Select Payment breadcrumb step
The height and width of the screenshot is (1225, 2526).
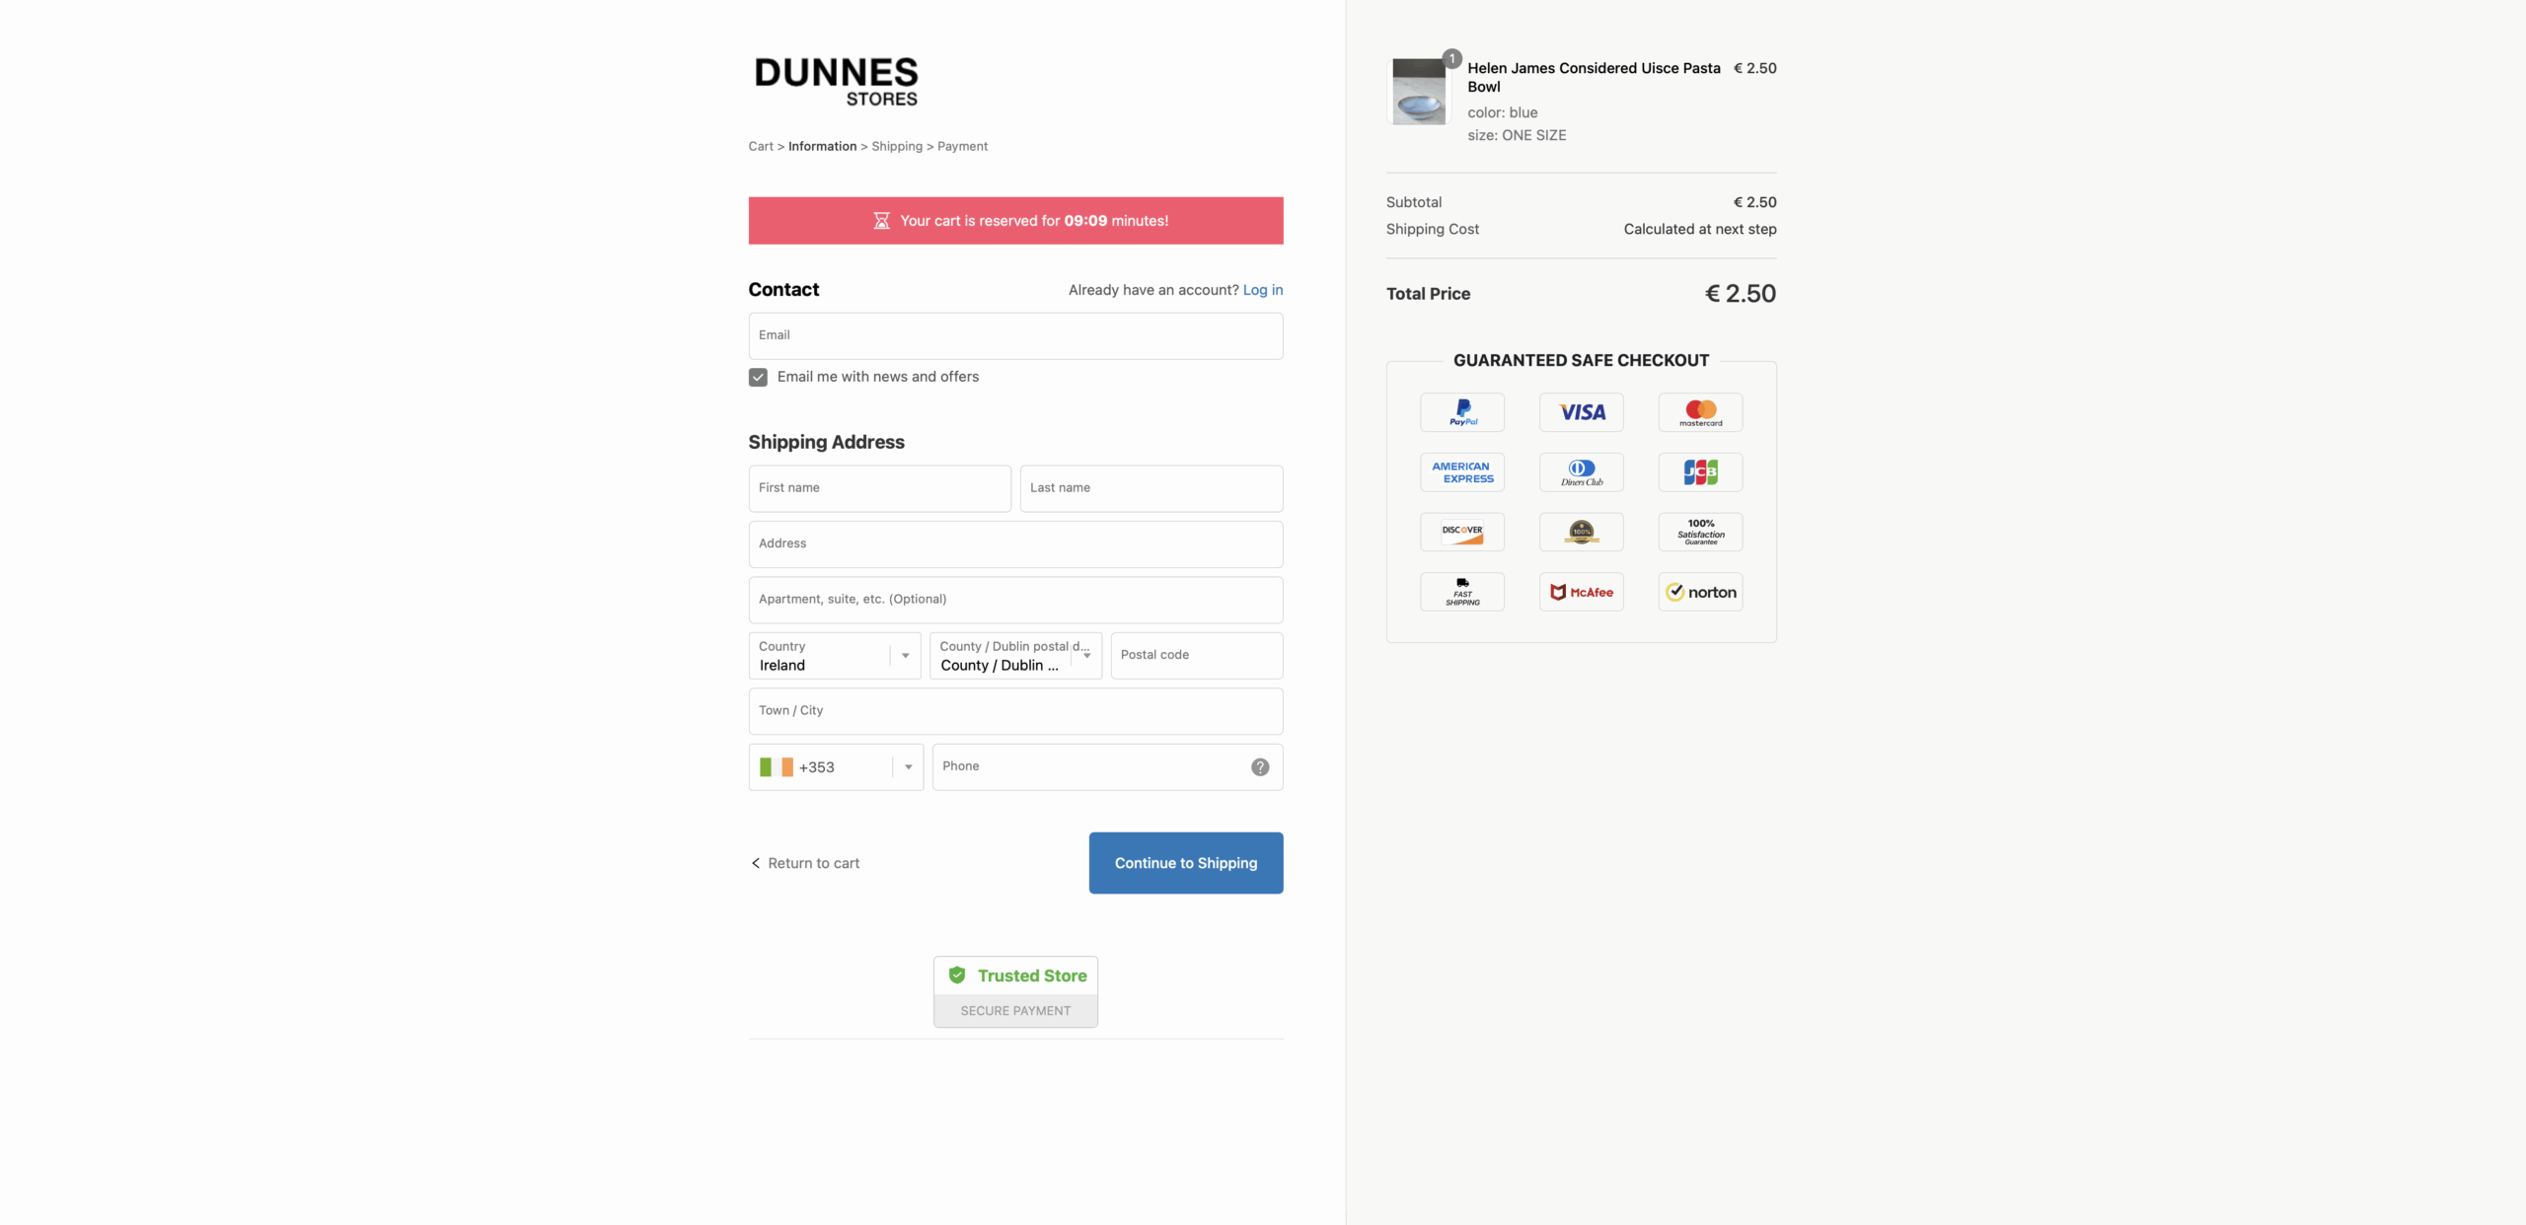(962, 146)
